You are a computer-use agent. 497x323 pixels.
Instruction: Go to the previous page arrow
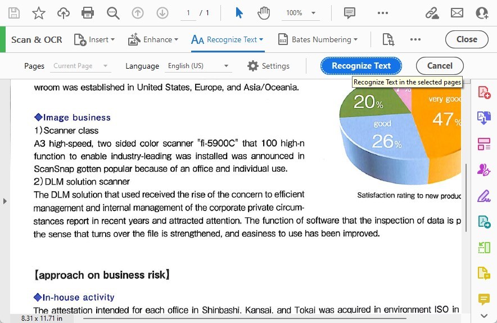[138, 13]
